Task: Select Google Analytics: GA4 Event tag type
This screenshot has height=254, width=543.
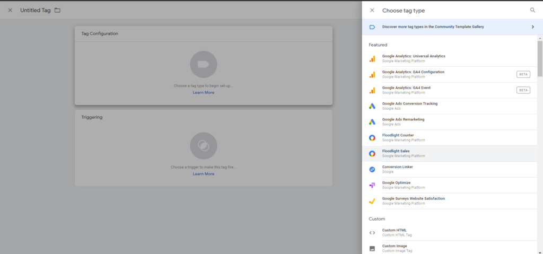Action: [x=450, y=91]
